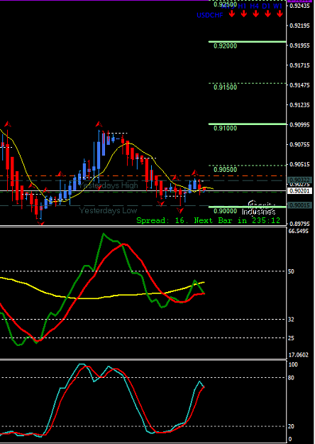
Task: Click the red trend arrow under W1
Action: [280, 13]
